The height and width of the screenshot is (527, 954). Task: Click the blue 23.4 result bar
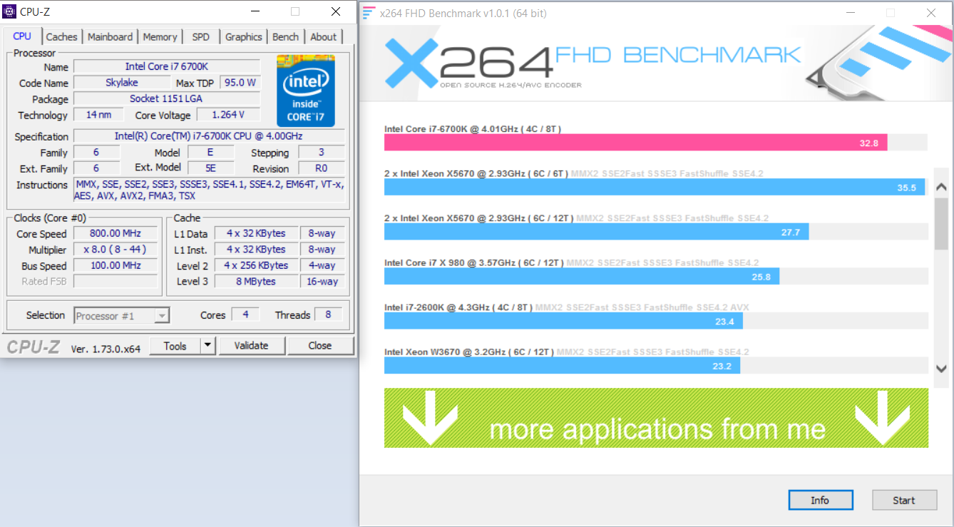[563, 321]
